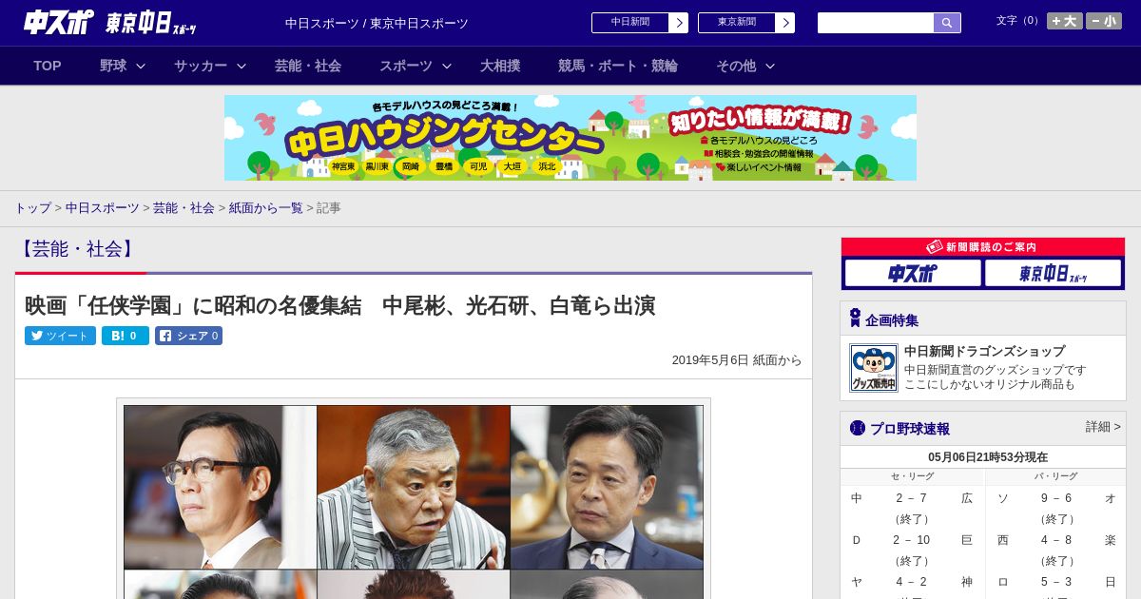Open the 競馬・ボート・競輪 menu item

coord(618,66)
